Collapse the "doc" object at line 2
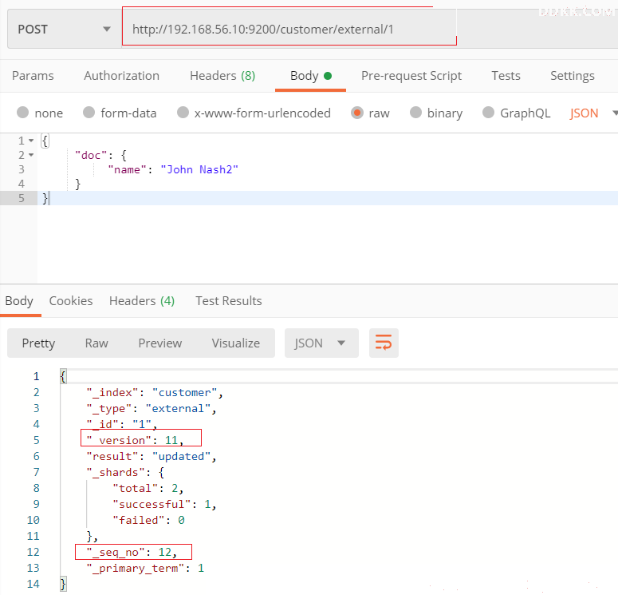The height and width of the screenshot is (595, 618). point(31,155)
